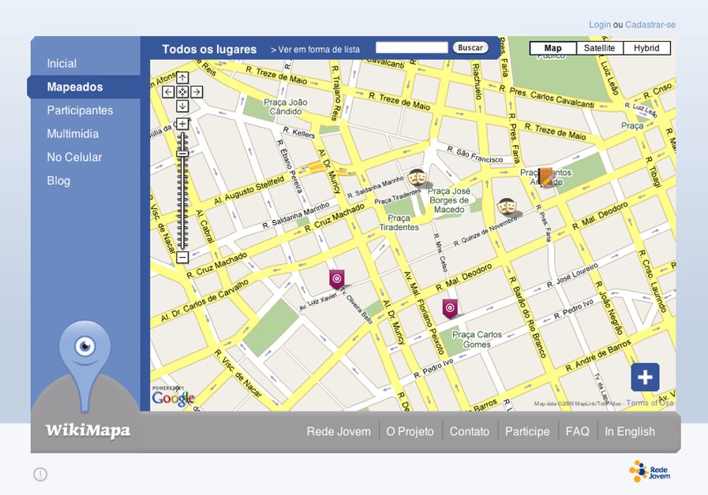The width and height of the screenshot is (708, 495).
Task: Click the center/reset map position icon
Action: pos(182,92)
